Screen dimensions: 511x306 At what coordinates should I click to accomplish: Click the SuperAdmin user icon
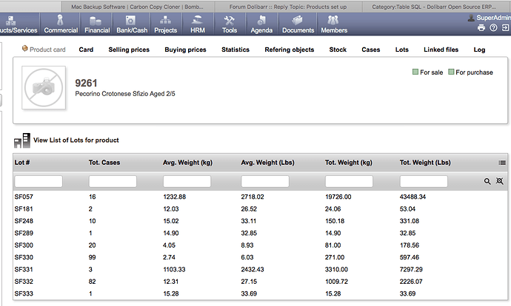click(x=471, y=18)
